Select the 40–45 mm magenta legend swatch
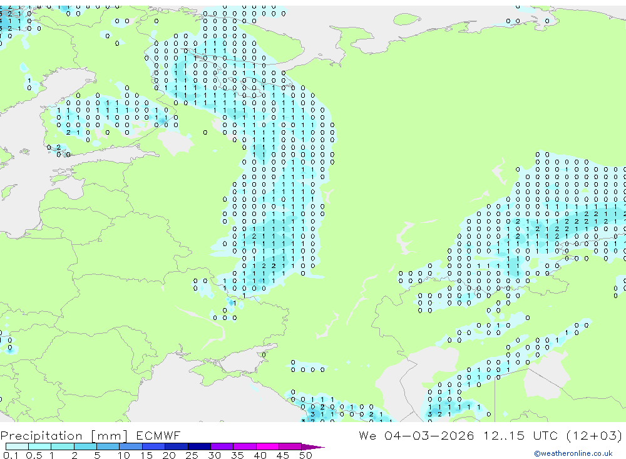Screen dimensions: 626x459 [x=267, y=446]
